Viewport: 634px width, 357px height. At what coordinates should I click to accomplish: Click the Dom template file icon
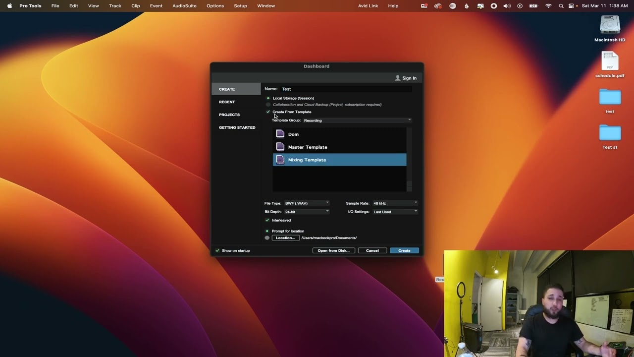click(x=280, y=134)
